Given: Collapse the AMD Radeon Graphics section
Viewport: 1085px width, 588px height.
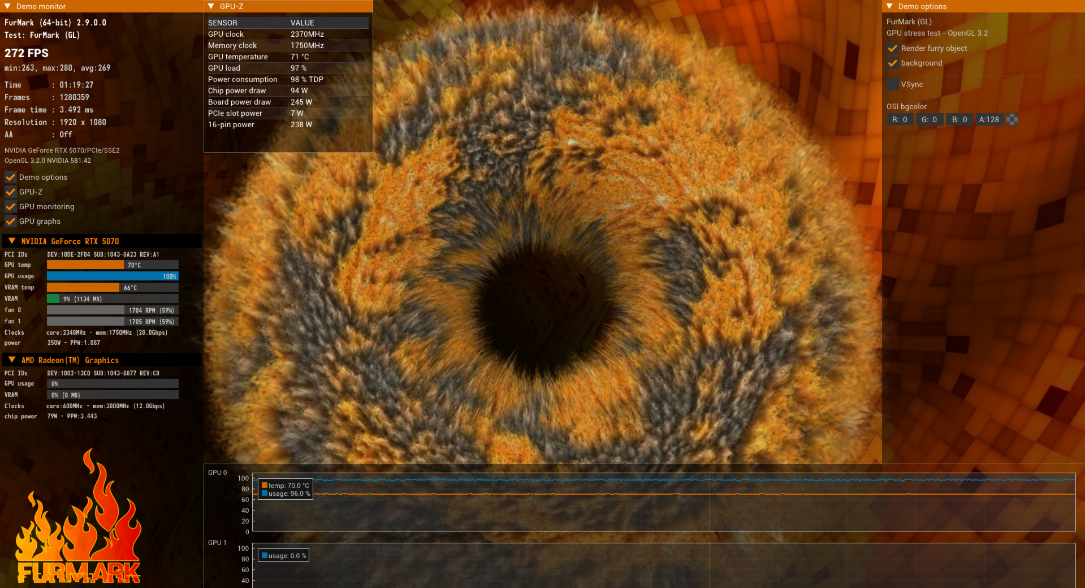Looking at the screenshot, I should click(12, 360).
